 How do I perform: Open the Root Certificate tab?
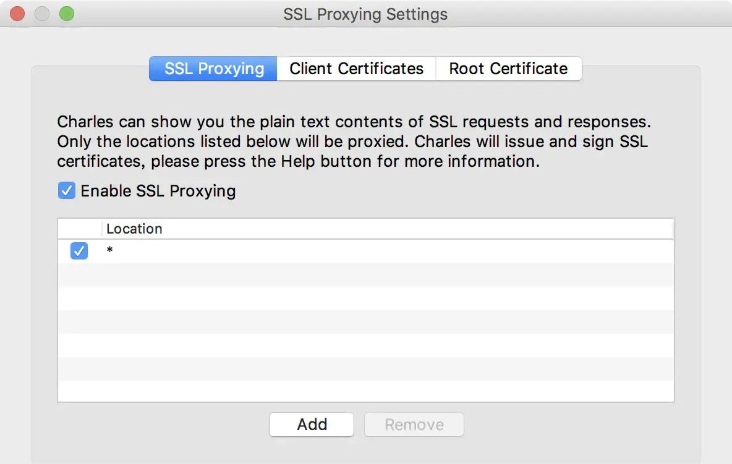[x=508, y=69]
